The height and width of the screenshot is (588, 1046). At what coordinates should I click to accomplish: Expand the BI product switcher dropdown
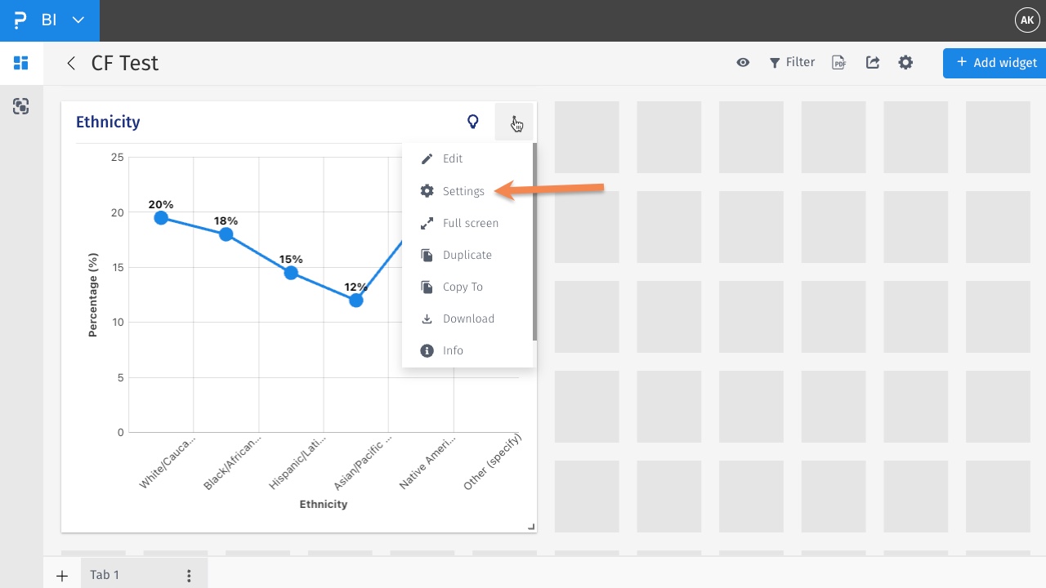coord(78,20)
